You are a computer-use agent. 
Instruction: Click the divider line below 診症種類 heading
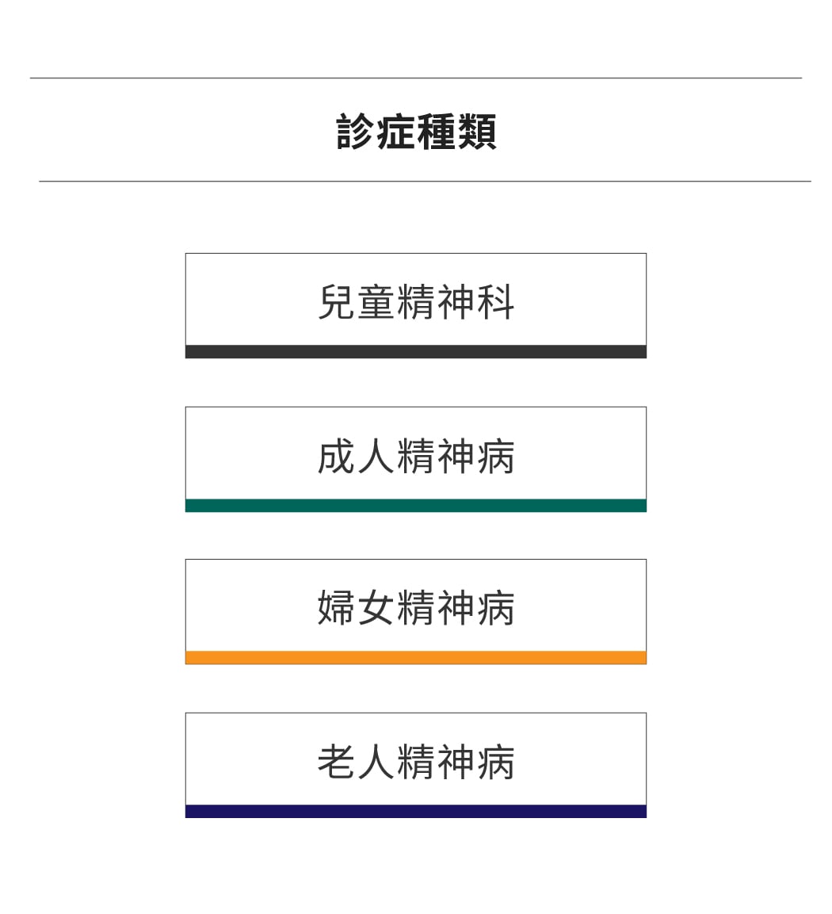pyautogui.click(x=424, y=182)
